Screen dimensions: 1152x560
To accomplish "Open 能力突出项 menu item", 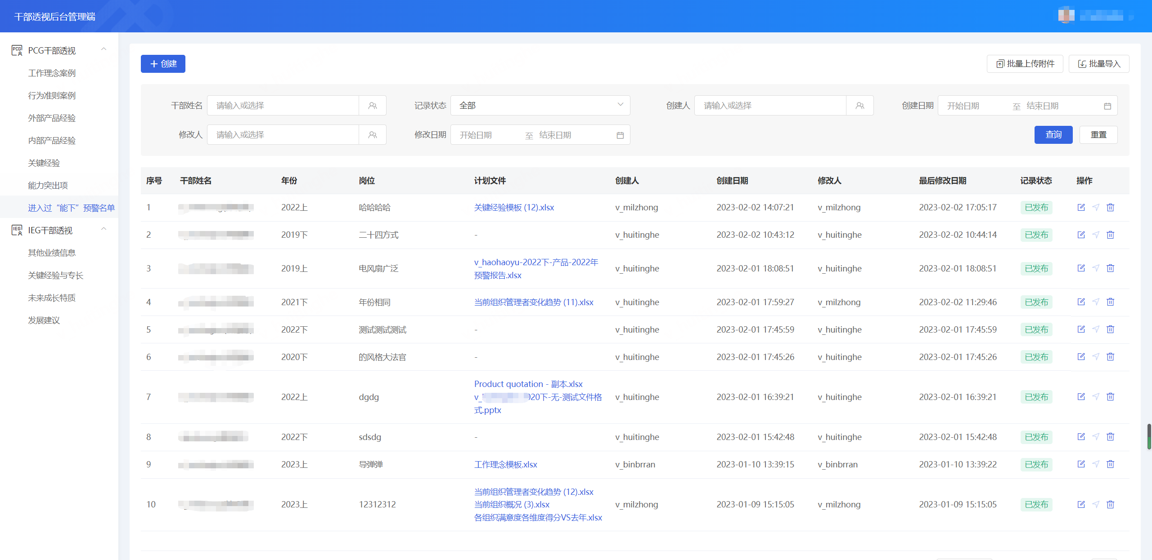I will coord(48,185).
